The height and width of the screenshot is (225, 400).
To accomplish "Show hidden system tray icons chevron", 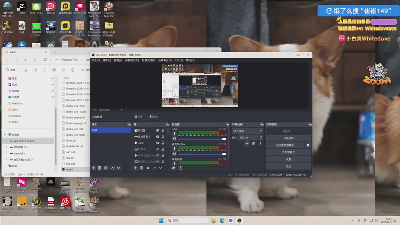I will coord(353,221).
